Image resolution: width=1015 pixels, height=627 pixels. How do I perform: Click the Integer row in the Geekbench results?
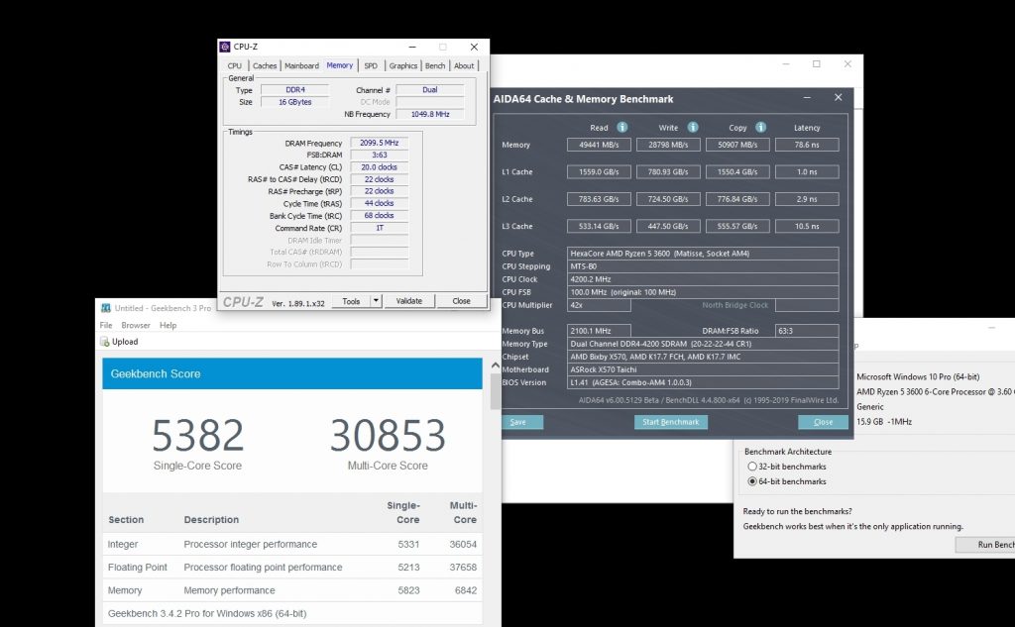[x=292, y=544]
